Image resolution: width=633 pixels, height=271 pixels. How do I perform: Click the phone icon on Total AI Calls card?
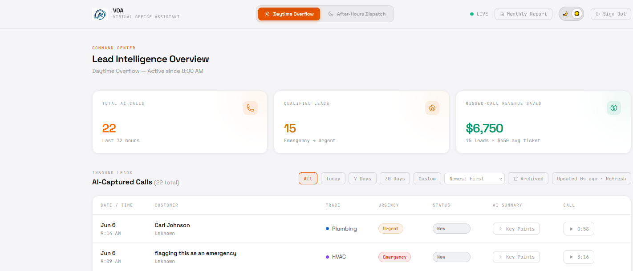coord(251,108)
